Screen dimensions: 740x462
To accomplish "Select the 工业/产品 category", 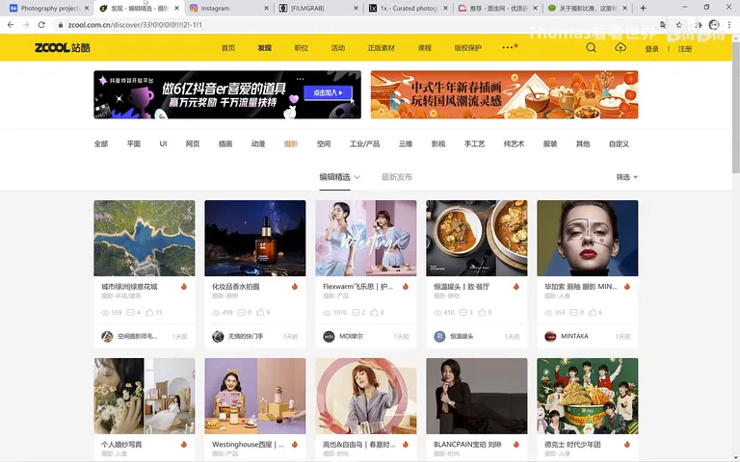I will point(364,143).
